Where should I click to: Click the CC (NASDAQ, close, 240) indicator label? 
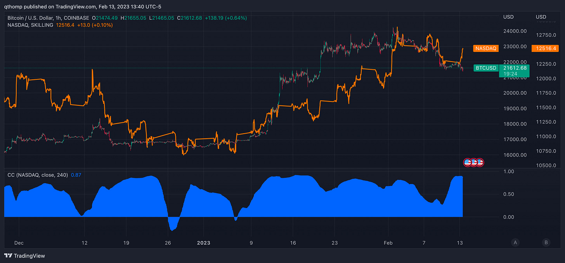tap(38, 175)
